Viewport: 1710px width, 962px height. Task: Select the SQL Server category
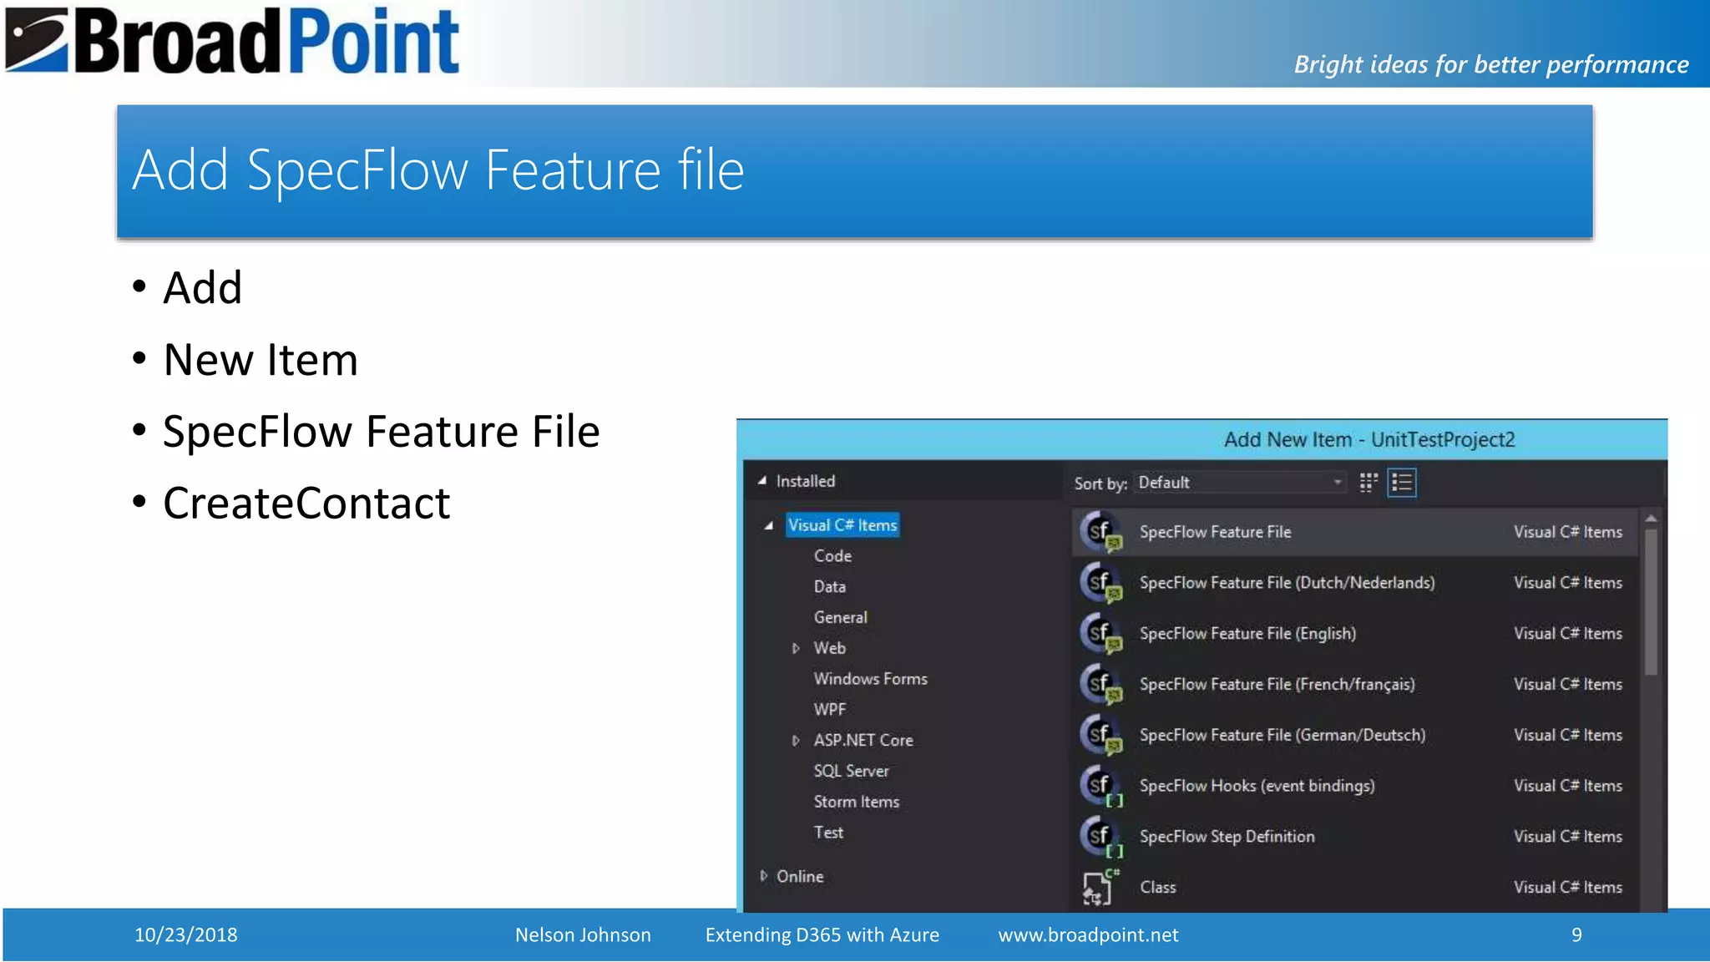click(852, 771)
